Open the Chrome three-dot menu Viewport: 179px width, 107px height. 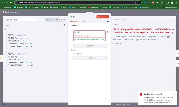176,3
